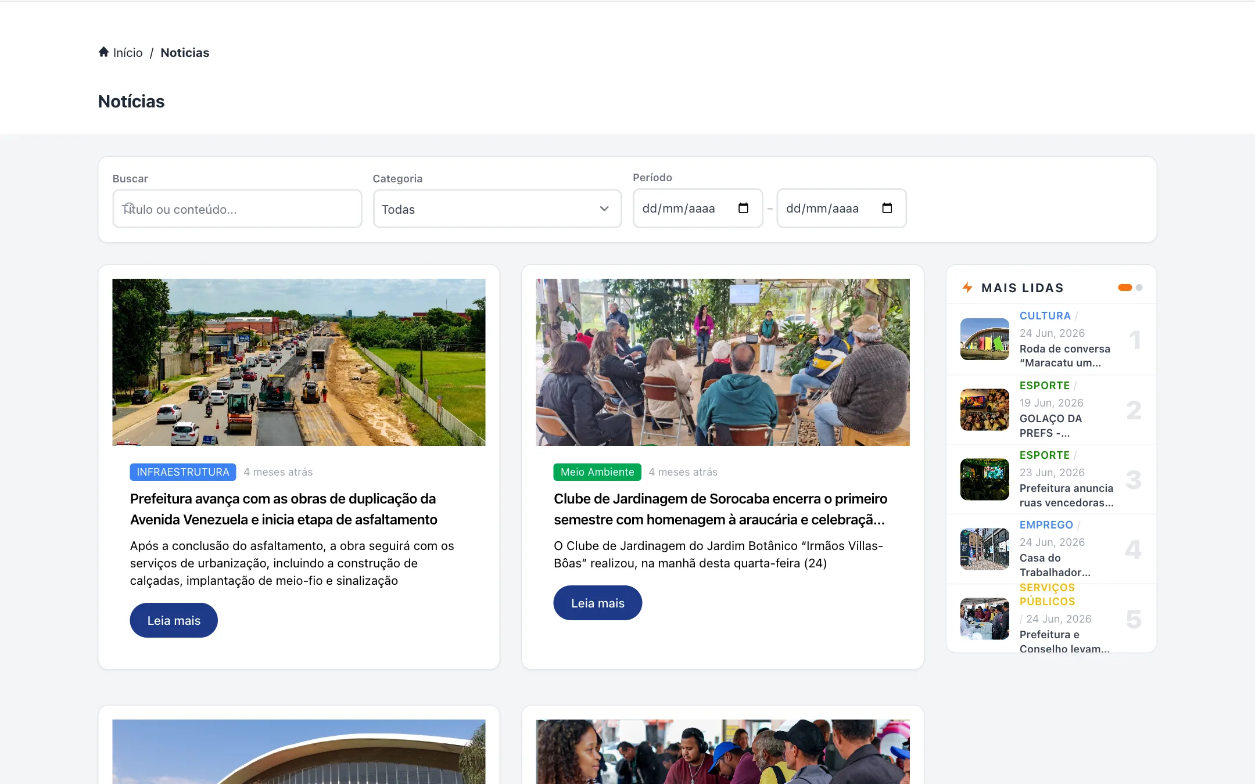The width and height of the screenshot is (1255, 784).
Task: Select the INFRAESTRUTURA category tag
Action: click(x=183, y=472)
